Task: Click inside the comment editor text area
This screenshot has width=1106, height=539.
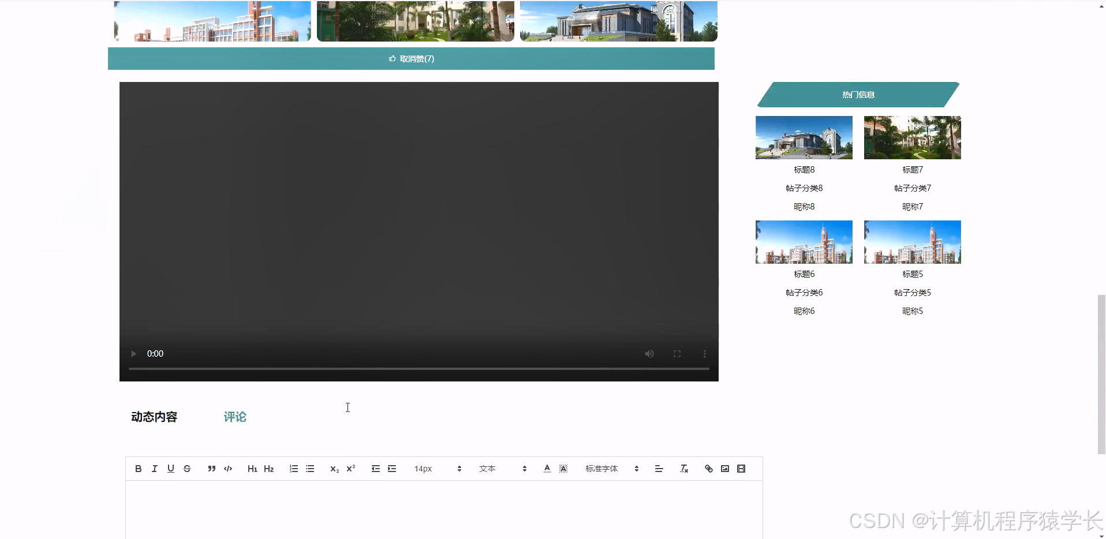Action: tap(444, 510)
